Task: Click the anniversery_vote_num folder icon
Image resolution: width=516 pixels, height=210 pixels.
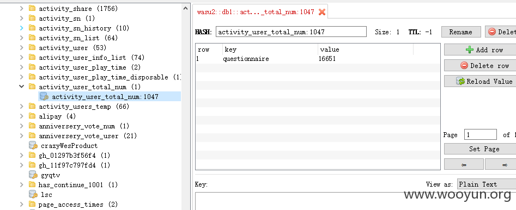Action: [32, 126]
